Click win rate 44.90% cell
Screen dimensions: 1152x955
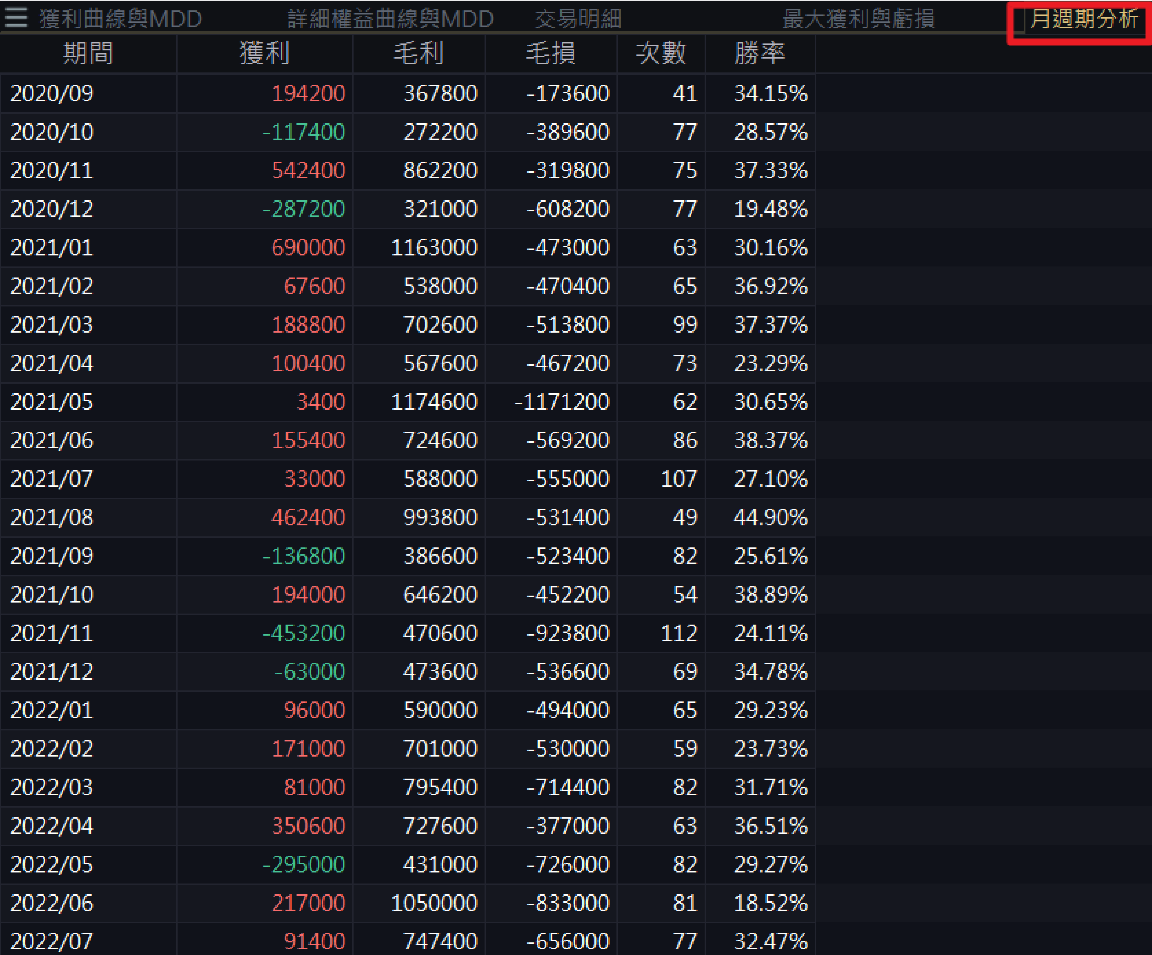pyautogui.click(x=770, y=518)
